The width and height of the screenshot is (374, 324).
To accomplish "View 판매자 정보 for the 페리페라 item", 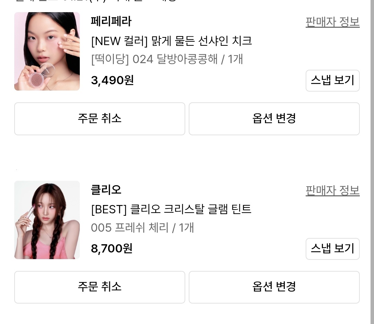I will click(332, 22).
